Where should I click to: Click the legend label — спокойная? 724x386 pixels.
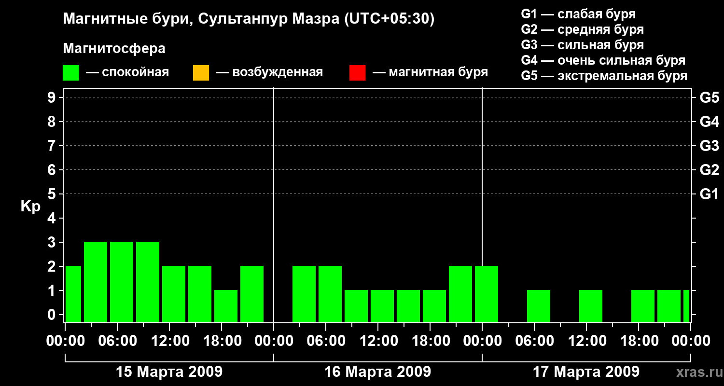[x=127, y=73]
